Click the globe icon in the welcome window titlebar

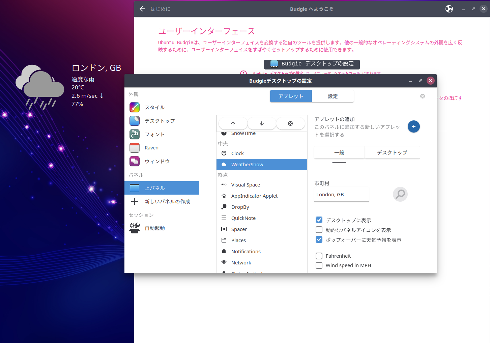449,9
